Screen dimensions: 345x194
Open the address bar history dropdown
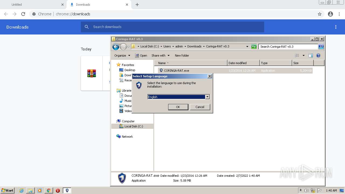coord(247,47)
